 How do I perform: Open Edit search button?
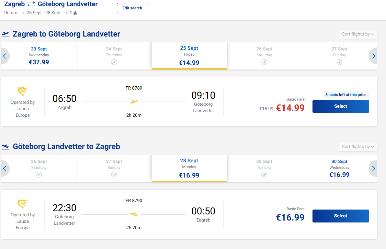132,8
